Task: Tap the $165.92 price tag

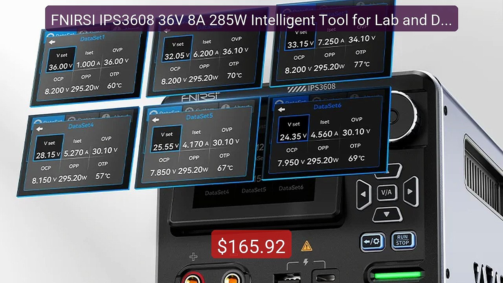Action: (x=251, y=246)
